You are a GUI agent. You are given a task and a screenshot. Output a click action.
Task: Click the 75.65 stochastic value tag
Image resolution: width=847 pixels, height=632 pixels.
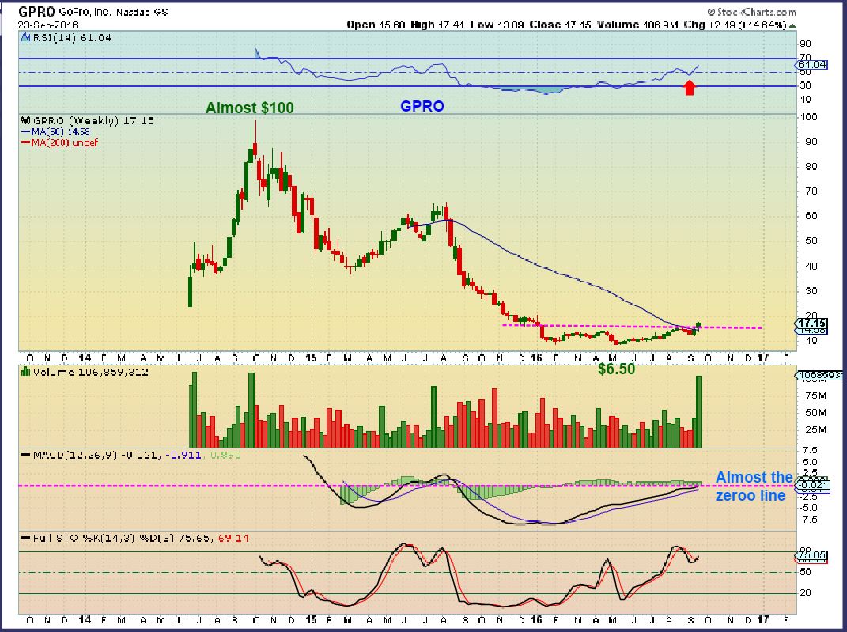point(812,555)
